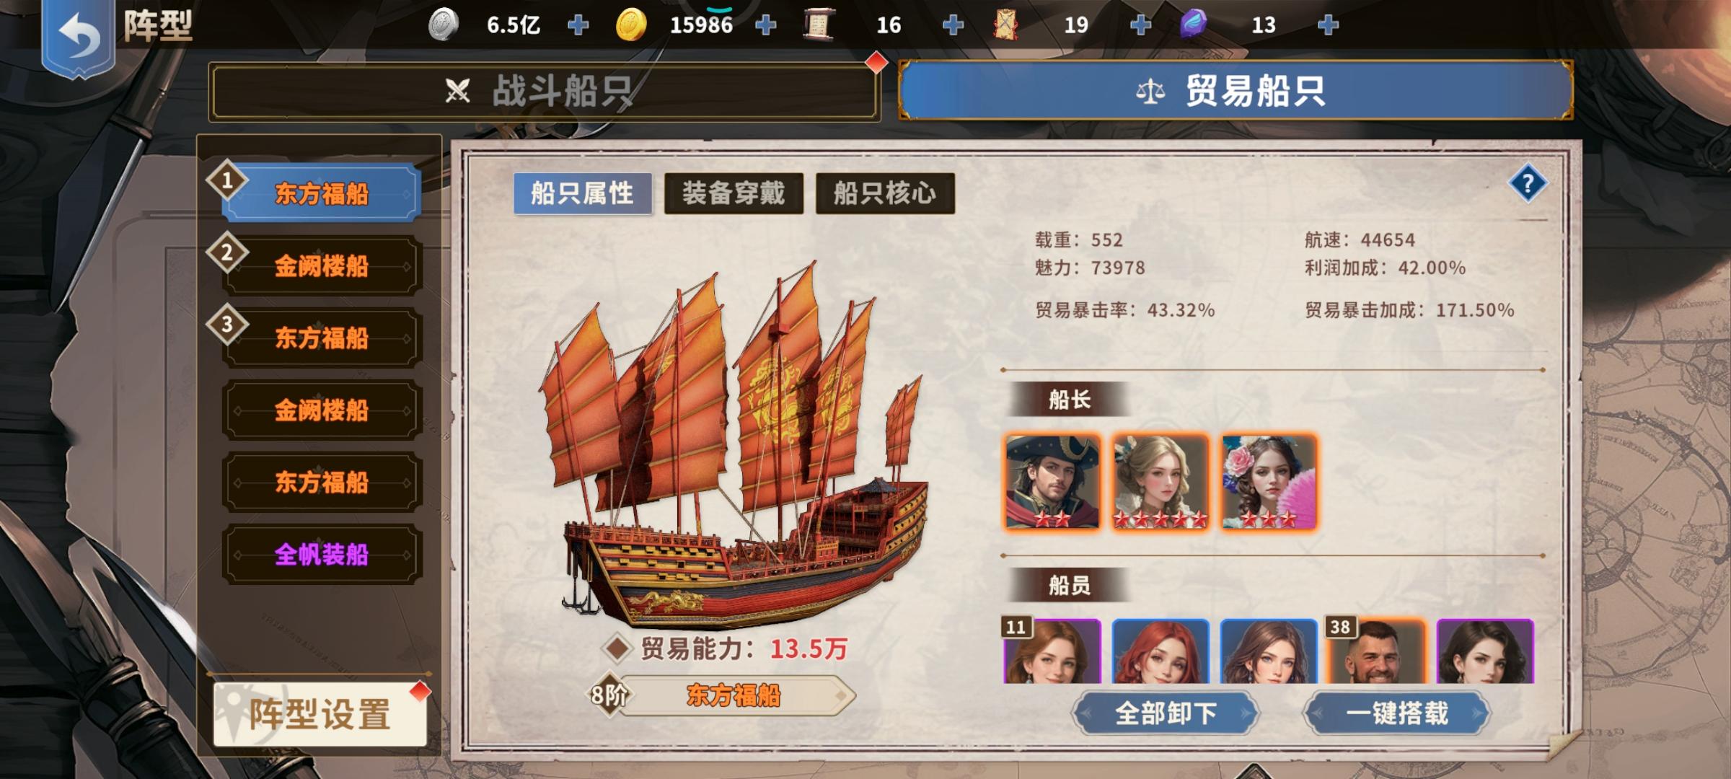Select the five-star blonde captain portrait
Screen dimensions: 1731x779
pyautogui.click(x=1160, y=482)
